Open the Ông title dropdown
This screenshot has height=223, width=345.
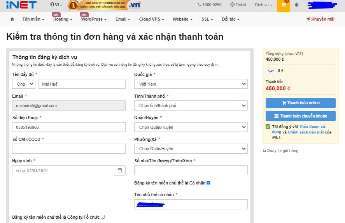point(24,84)
